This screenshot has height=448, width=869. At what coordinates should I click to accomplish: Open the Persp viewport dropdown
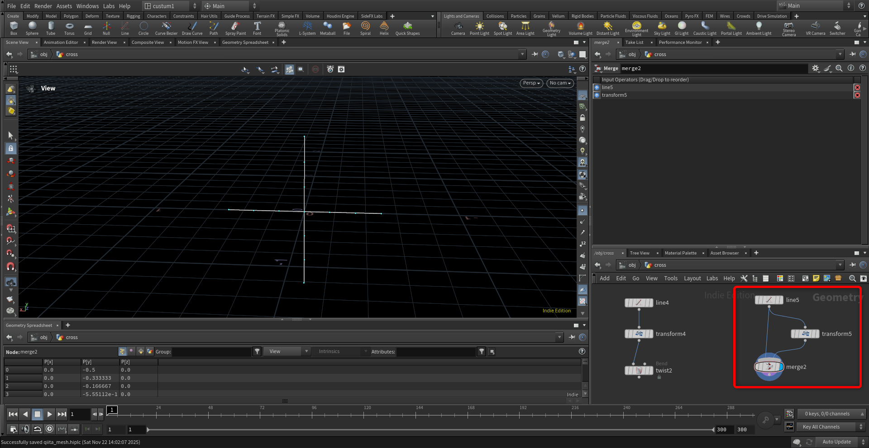click(532, 83)
